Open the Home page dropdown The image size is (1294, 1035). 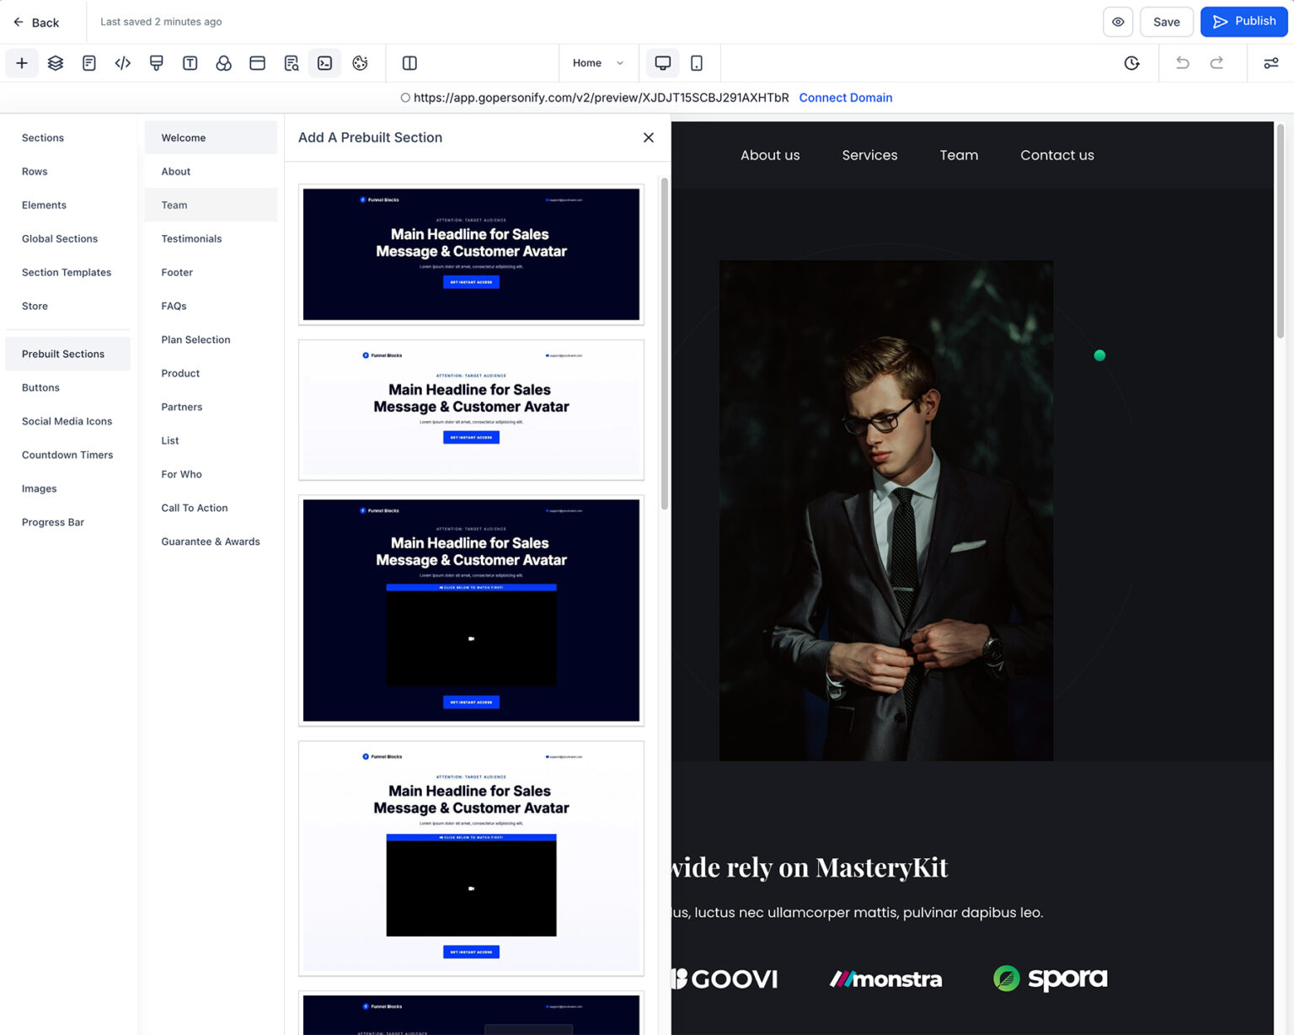[x=598, y=63]
